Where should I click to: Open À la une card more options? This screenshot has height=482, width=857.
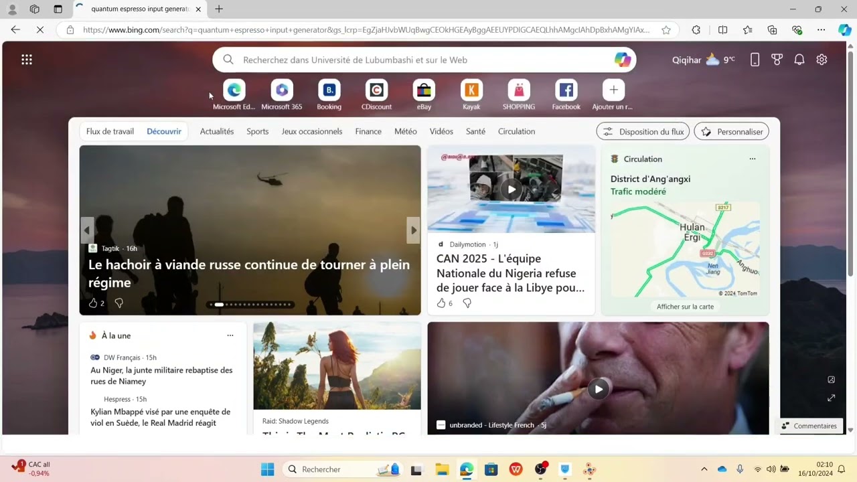pos(230,335)
